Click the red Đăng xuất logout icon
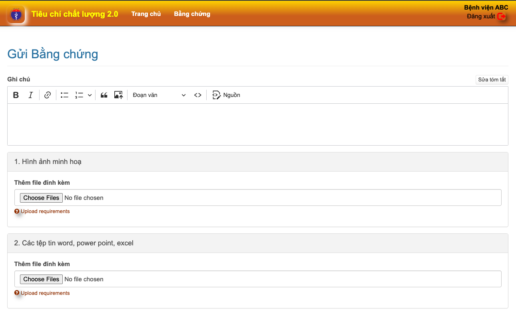The image size is (516, 314). click(502, 17)
